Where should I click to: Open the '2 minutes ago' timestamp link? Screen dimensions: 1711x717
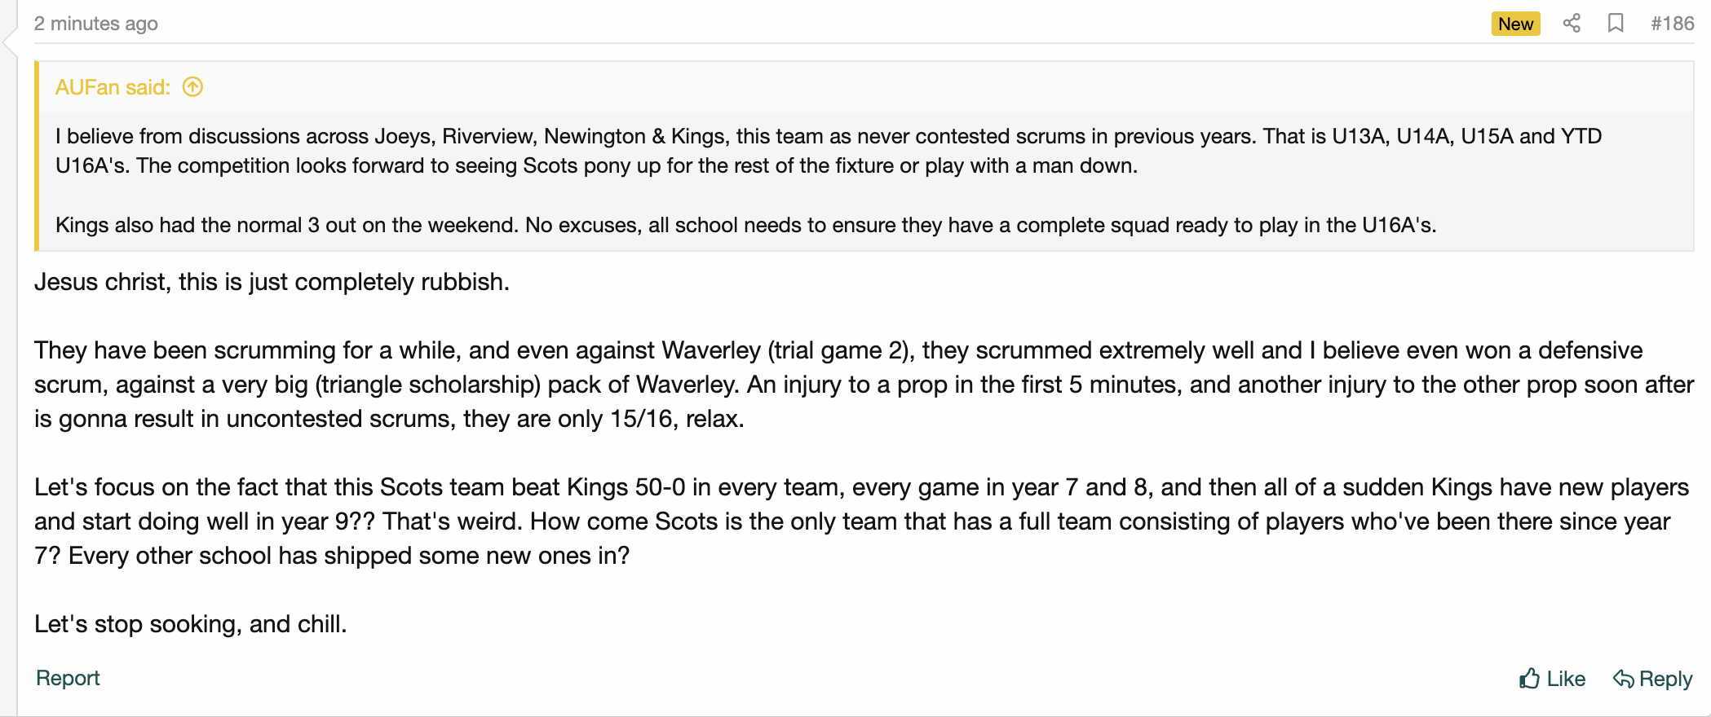coord(96,24)
